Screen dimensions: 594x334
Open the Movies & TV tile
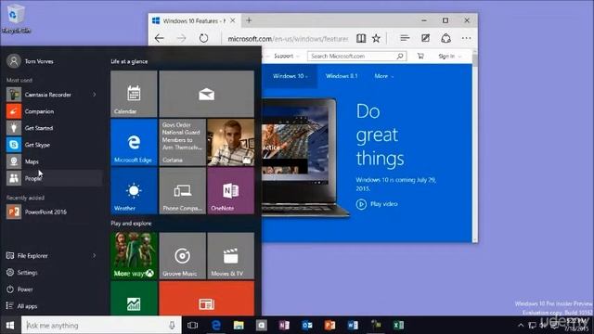231,256
